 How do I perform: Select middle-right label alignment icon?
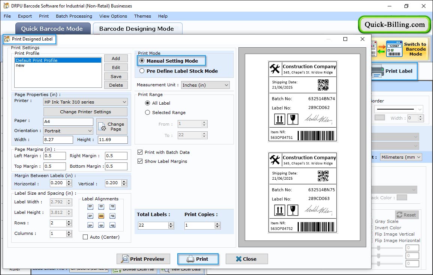(112, 216)
